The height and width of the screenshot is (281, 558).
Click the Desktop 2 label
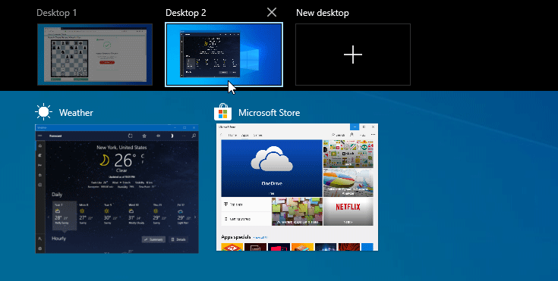(185, 13)
